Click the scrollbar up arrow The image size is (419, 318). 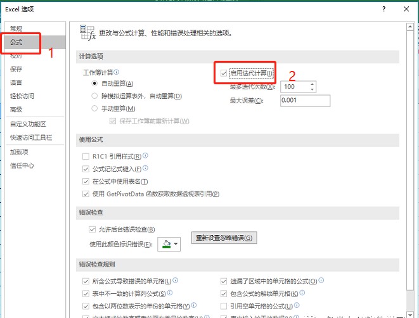point(409,27)
